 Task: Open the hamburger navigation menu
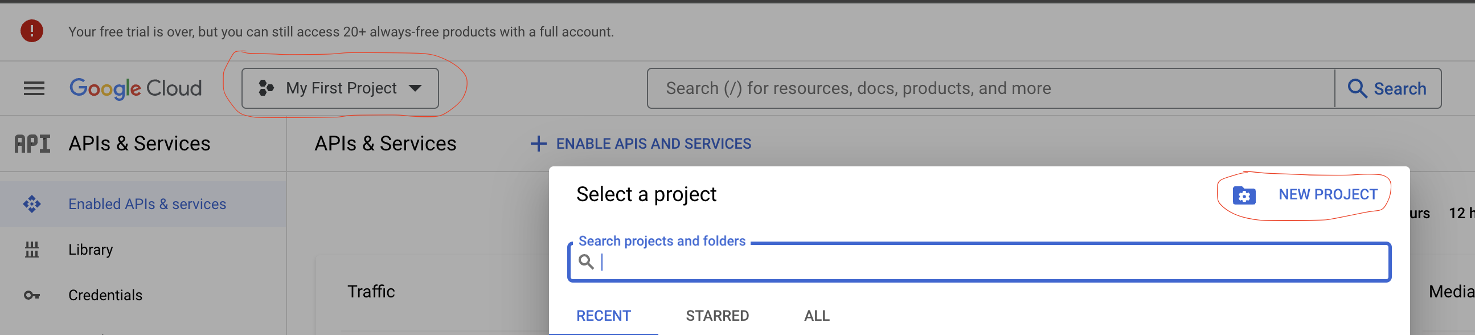pyautogui.click(x=34, y=88)
